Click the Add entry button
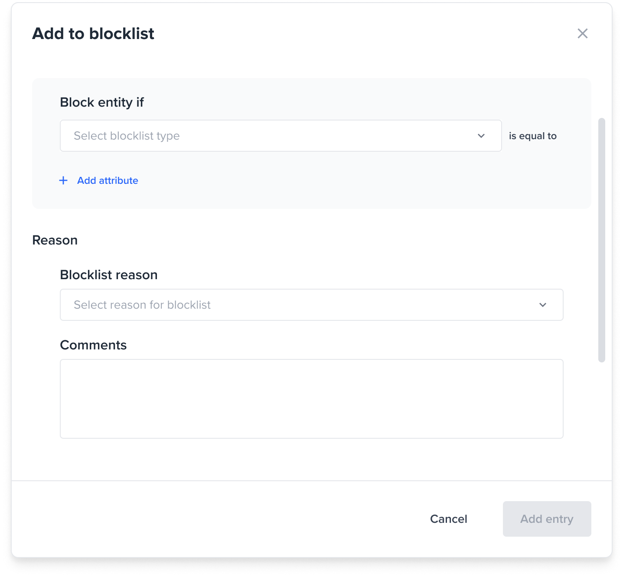Screen dimensions: 623x577 point(547,519)
